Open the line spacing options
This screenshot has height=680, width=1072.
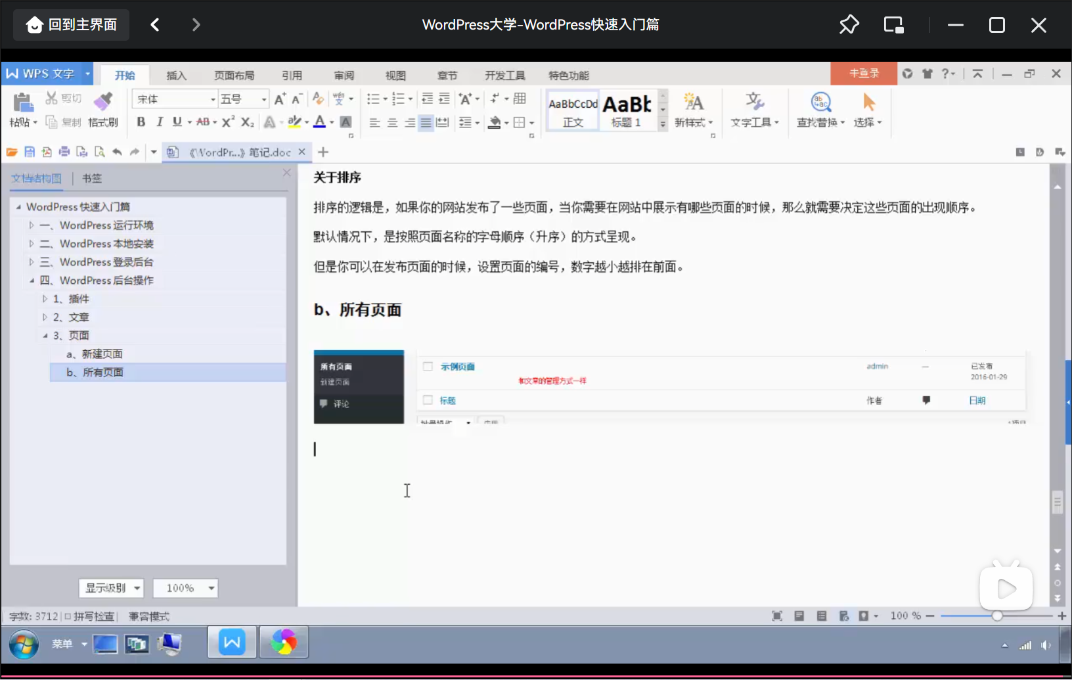tap(466, 123)
